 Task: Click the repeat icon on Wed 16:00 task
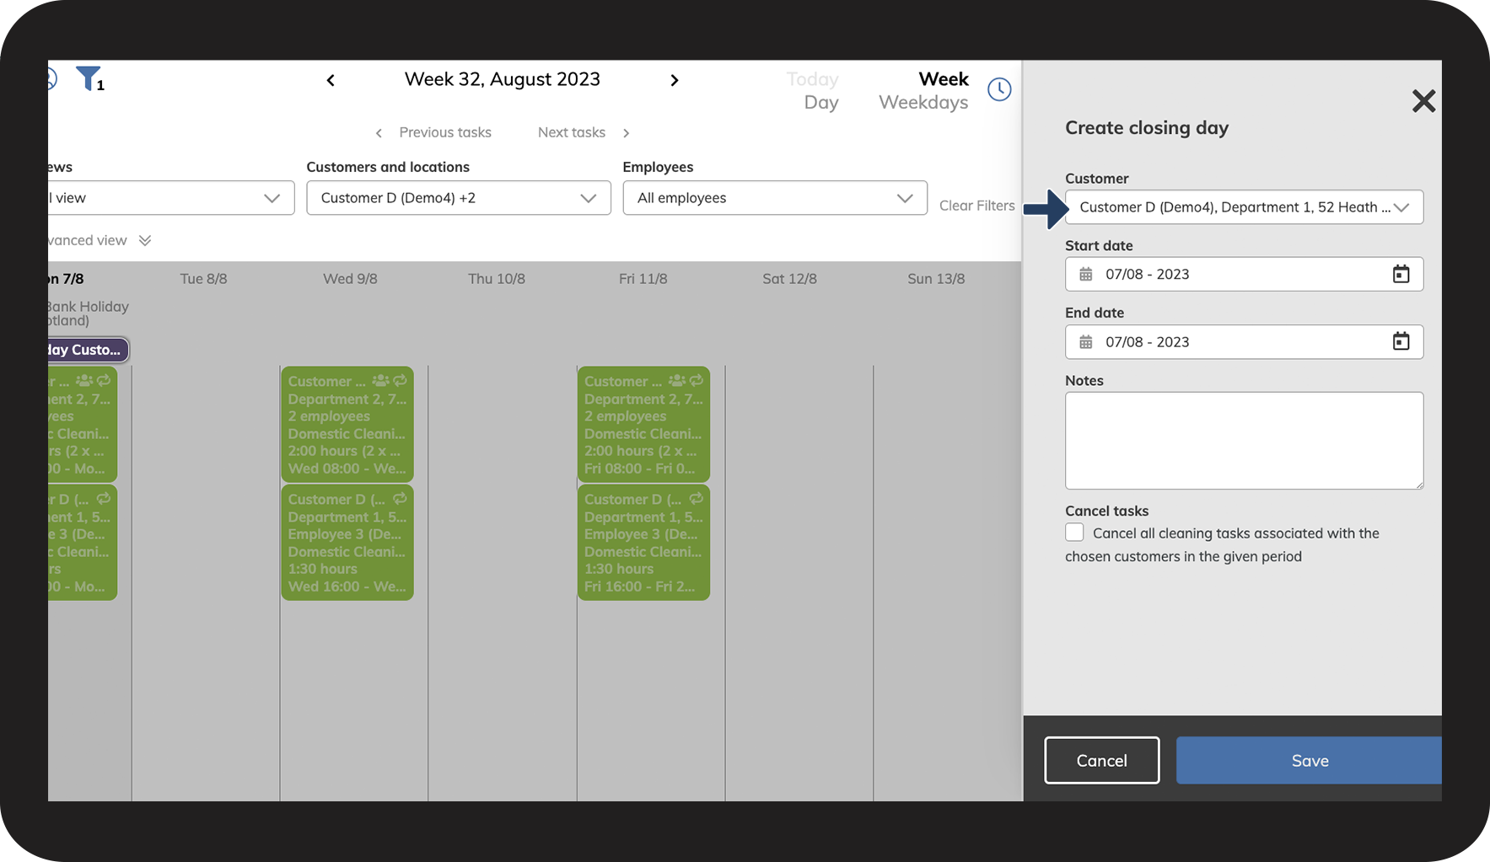pyautogui.click(x=400, y=499)
